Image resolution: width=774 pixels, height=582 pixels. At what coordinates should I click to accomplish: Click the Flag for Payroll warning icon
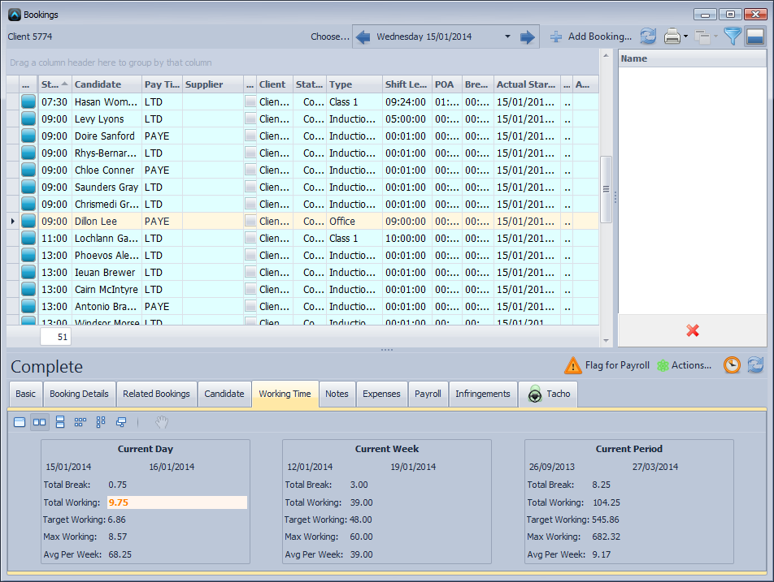(572, 365)
